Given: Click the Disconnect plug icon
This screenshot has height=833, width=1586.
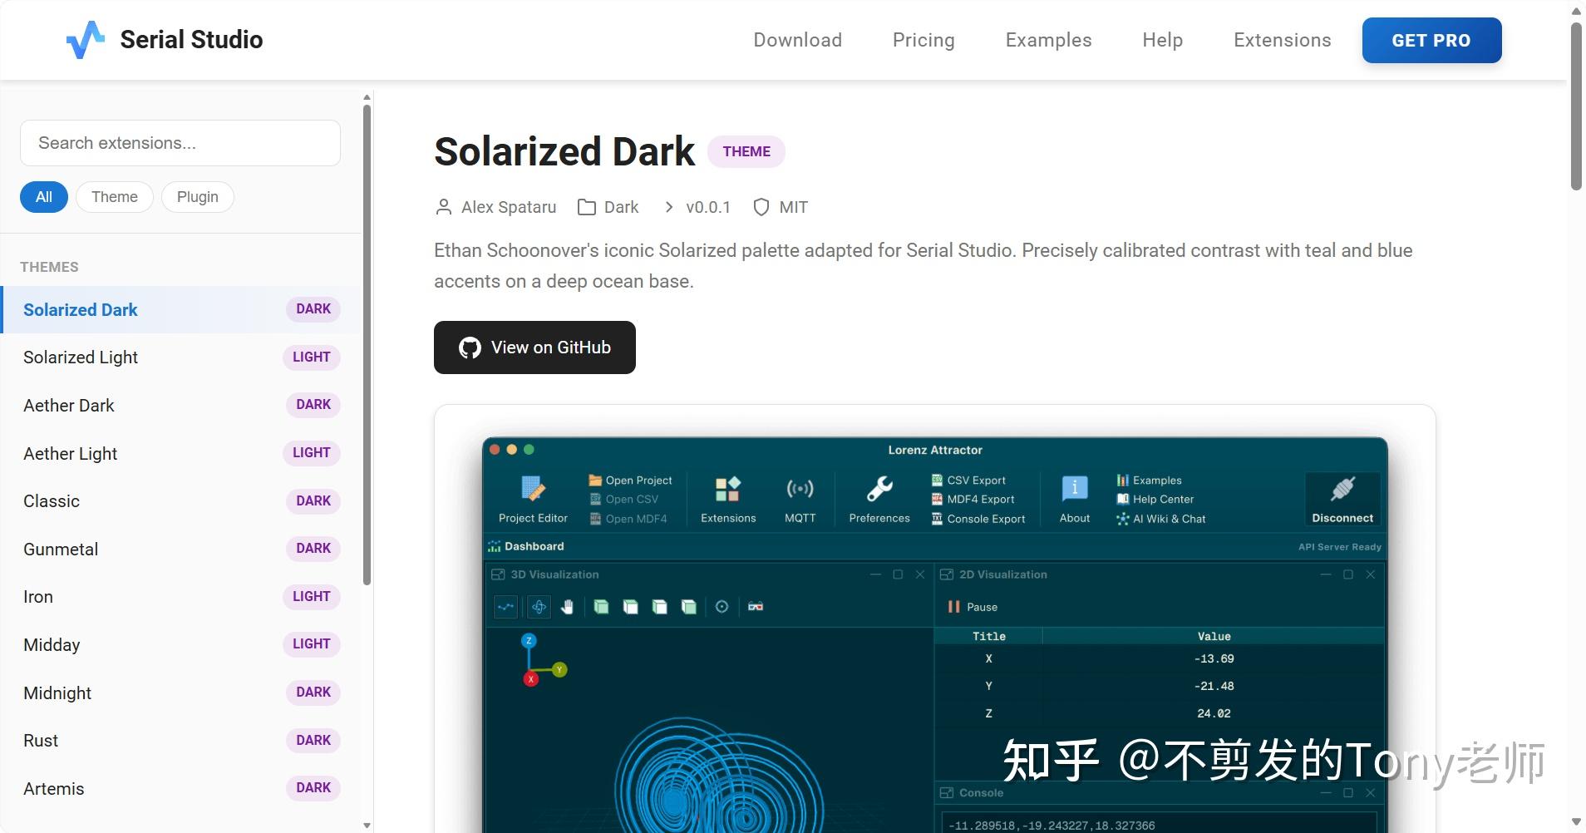Looking at the screenshot, I should tap(1342, 489).
